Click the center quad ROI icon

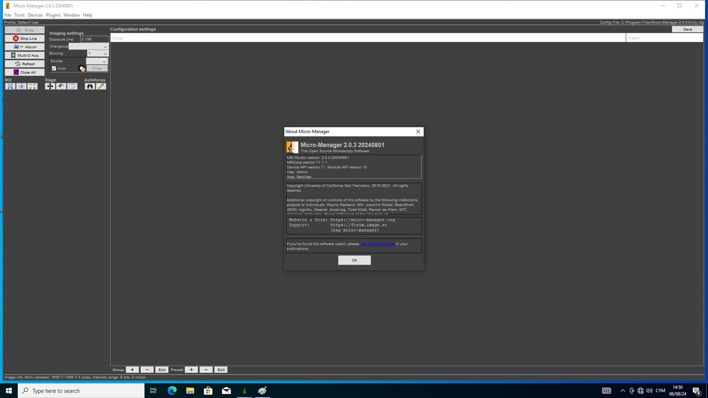21,86
